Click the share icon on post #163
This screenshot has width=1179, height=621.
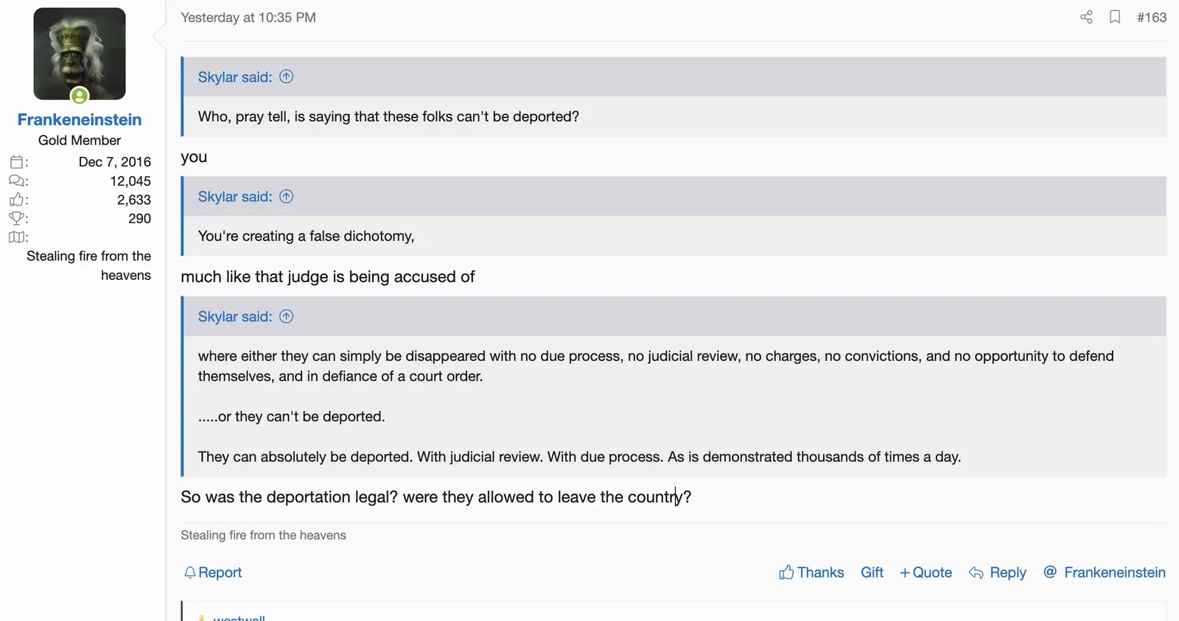point(1086,17)
